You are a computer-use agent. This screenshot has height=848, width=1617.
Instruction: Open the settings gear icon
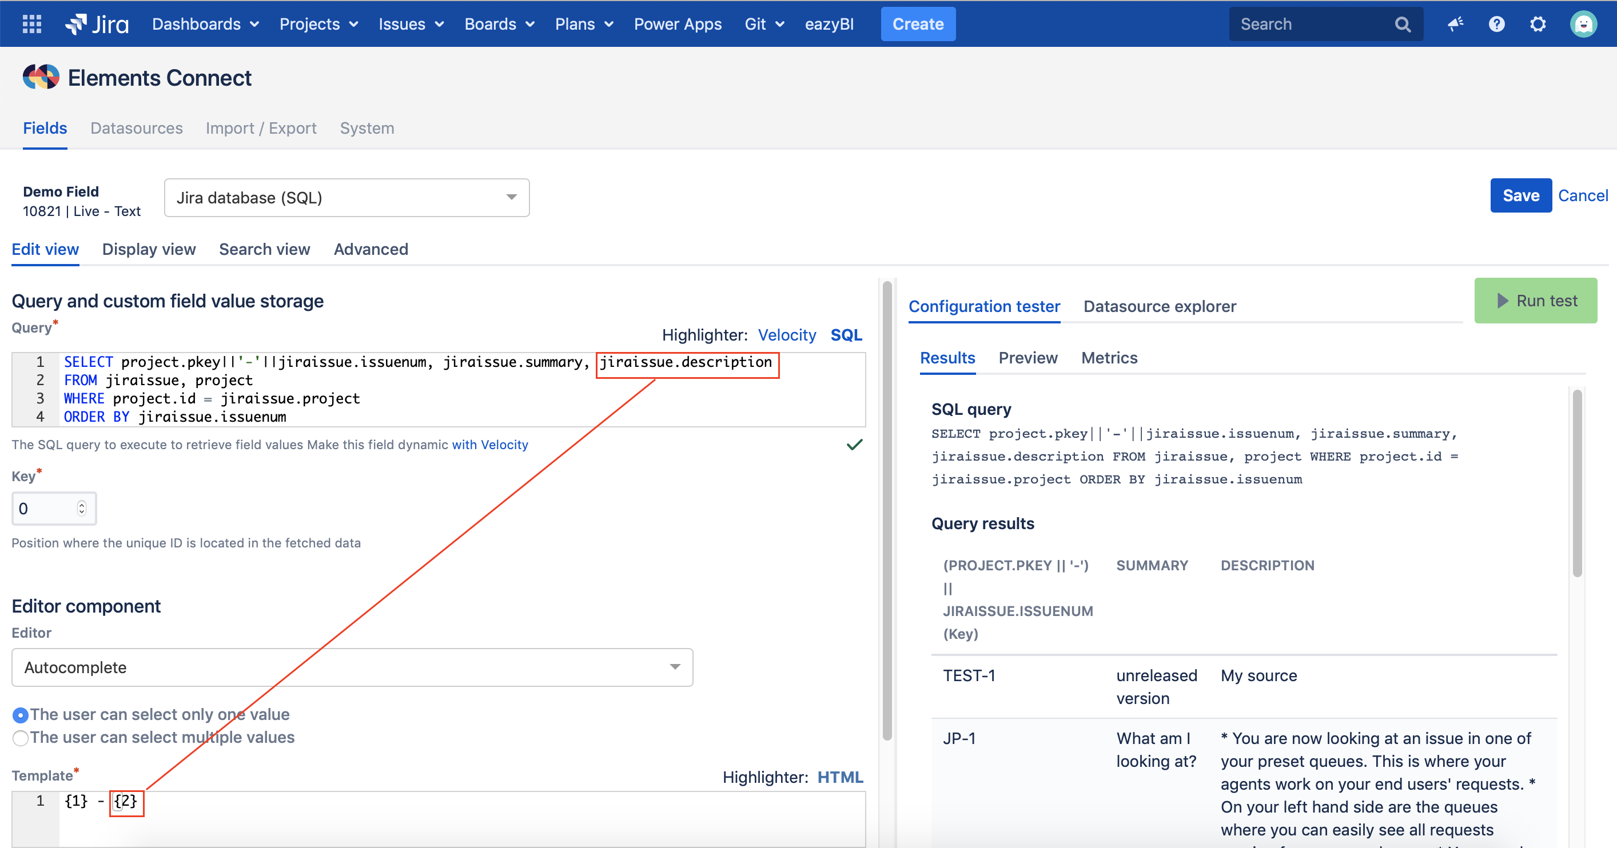[x=1538, y=24]
